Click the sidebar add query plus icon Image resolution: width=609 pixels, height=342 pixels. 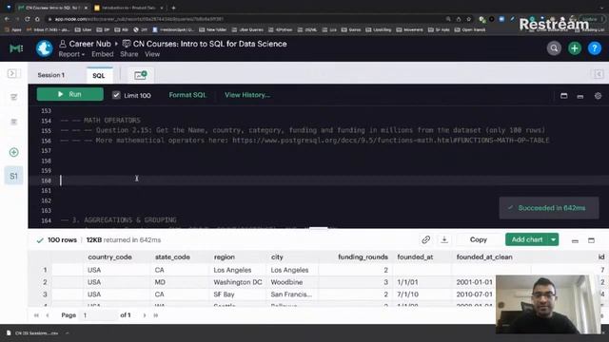14,152
